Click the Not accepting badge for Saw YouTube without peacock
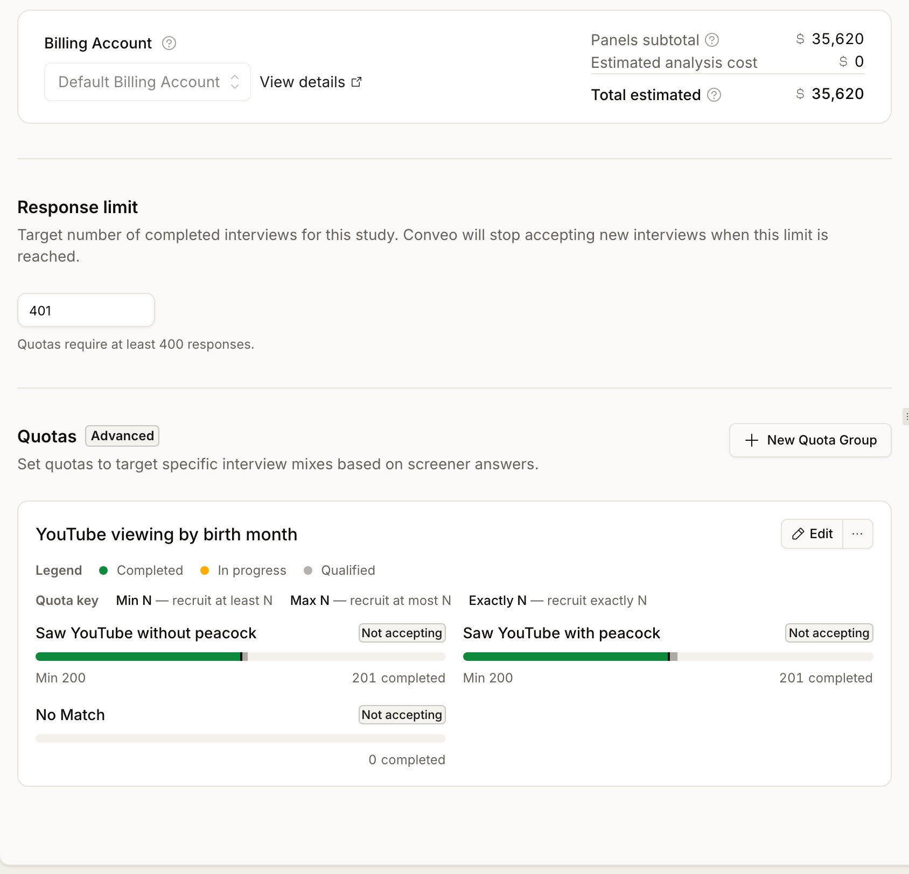Screen dimensions: 909x874 coord(402,633)
